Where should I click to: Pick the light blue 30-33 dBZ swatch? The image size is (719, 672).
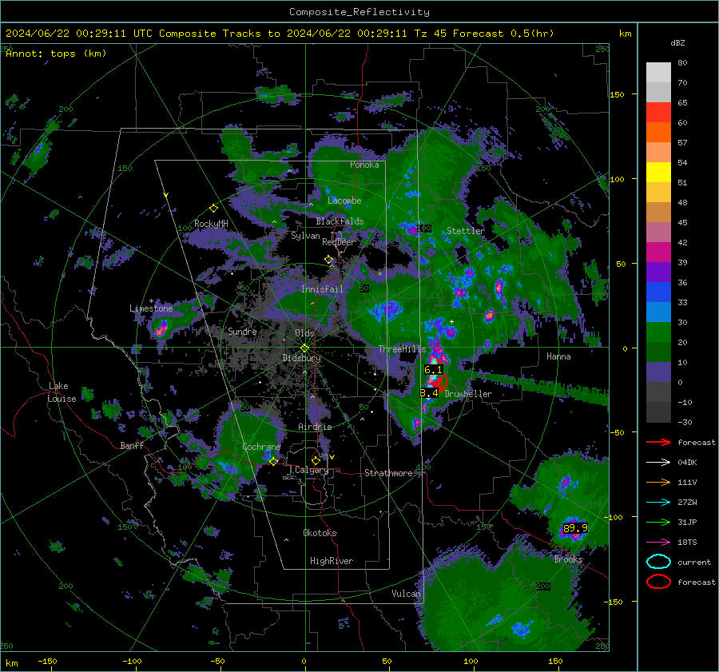coord(658,312)
